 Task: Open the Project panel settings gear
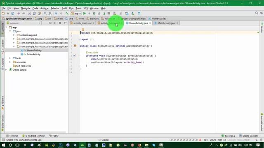60,23
